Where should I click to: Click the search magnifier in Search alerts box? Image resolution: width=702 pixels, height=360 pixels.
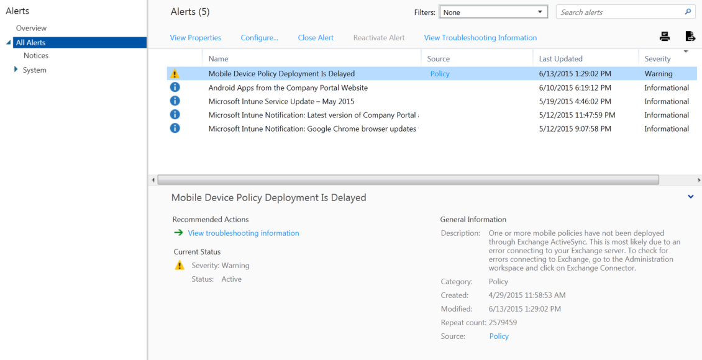coord(687,11)
